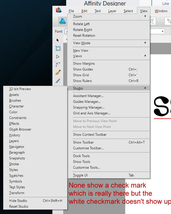Open Guides Manager dialog
Image resolution: width=171 pixels, height=214 pixels.
tap(109, 102)
